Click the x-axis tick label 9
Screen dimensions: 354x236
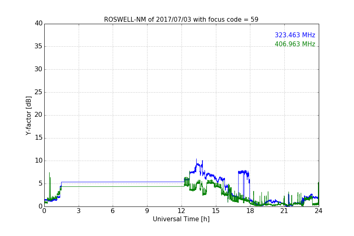click(147, 211)
